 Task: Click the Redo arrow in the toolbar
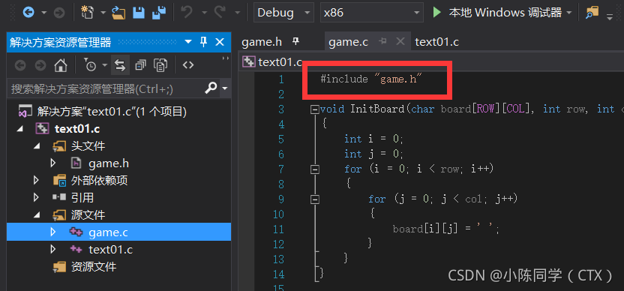[x=220, y=13]
